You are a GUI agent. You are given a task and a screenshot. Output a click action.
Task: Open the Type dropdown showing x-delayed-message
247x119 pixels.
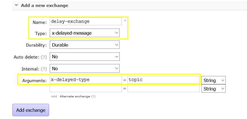coord(84,33)
